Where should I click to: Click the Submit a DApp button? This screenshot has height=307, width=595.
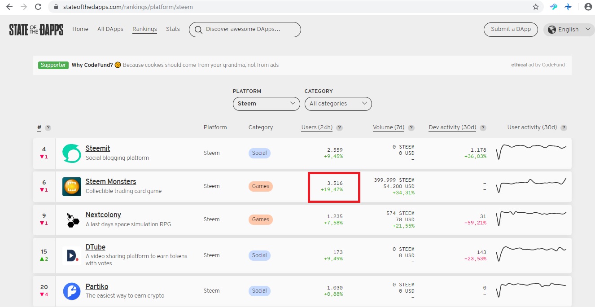pyautogui.click(x=511, y=29)
